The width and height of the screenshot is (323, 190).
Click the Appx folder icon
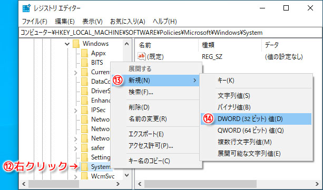coord(84,53)
